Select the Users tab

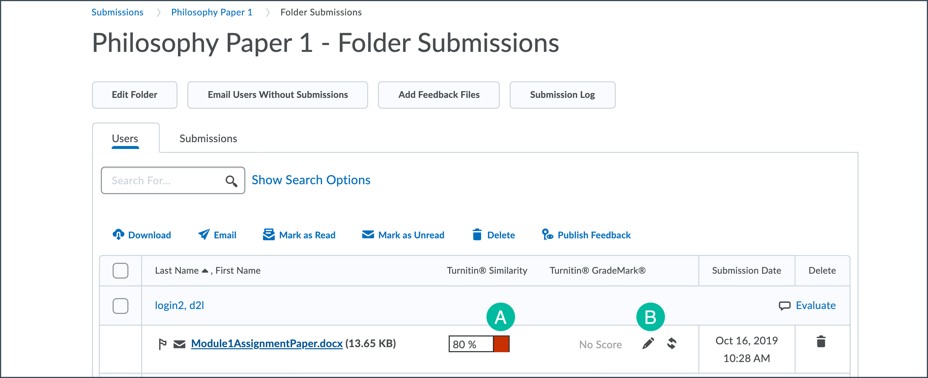click(x=125, y=139)
